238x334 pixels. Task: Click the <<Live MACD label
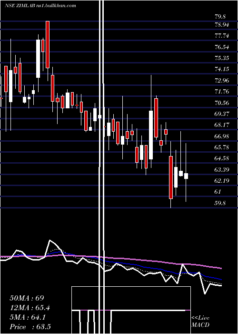(x=200, y=321)
